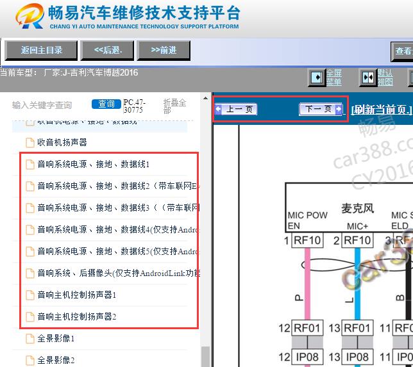
Task: Go back with the <<后退 button
Action: tap(108, 50)
